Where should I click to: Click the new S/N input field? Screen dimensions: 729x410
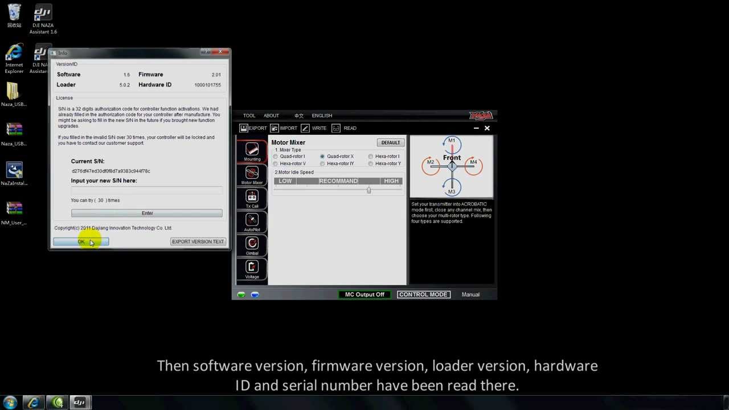coord(146,190)
